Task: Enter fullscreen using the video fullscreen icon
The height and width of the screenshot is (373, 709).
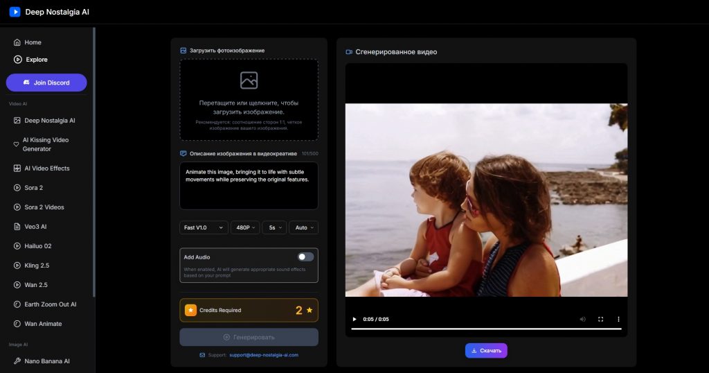Action: (600, 319)
